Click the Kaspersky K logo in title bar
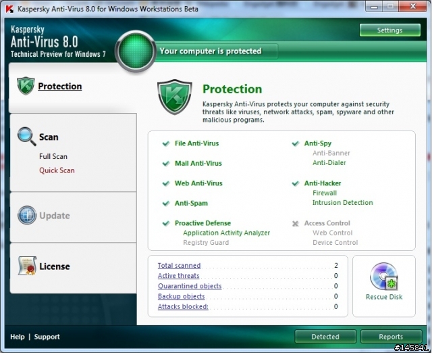This screenshot has width=432, height=353. (x=9, y=9)
